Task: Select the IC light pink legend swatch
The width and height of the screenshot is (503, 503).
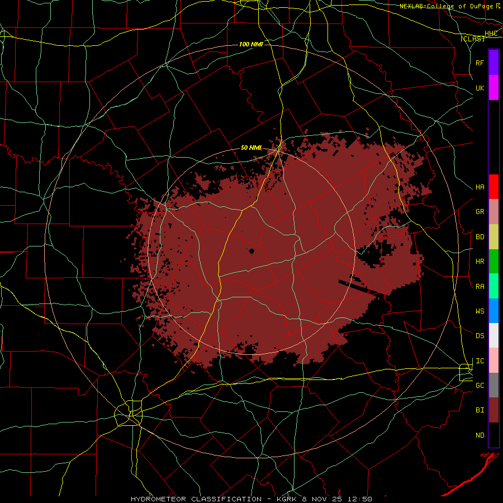Action: [x=493, y=360]
